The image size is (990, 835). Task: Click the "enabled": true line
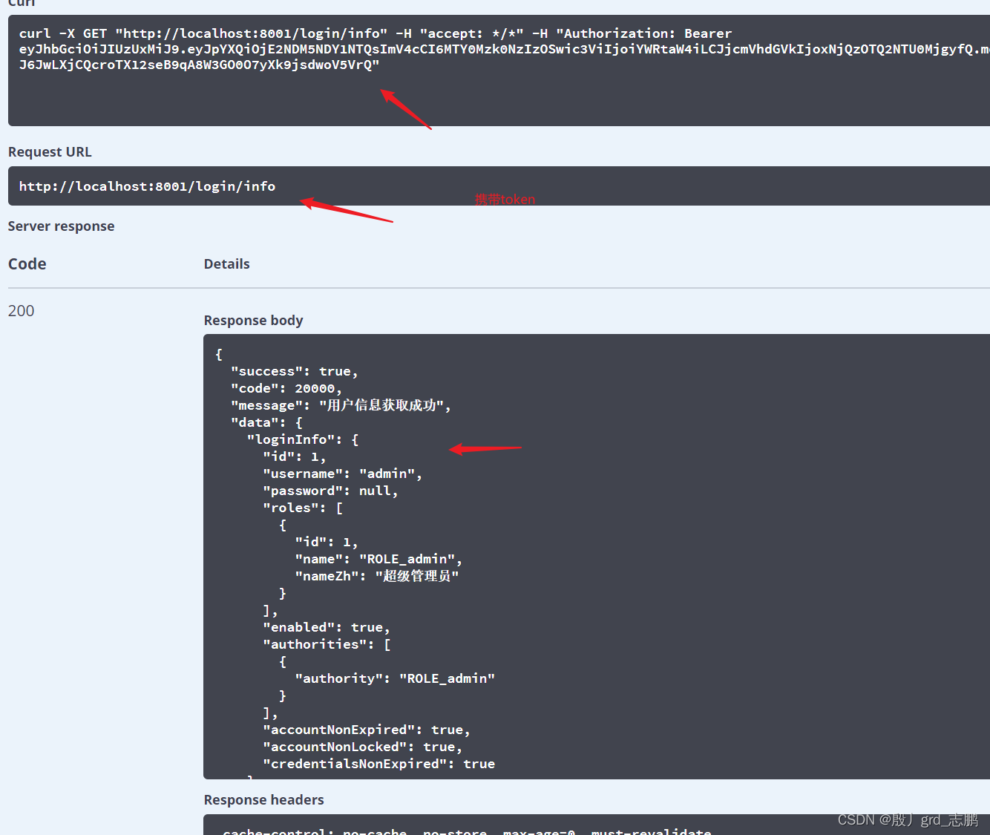click(327, 627)
